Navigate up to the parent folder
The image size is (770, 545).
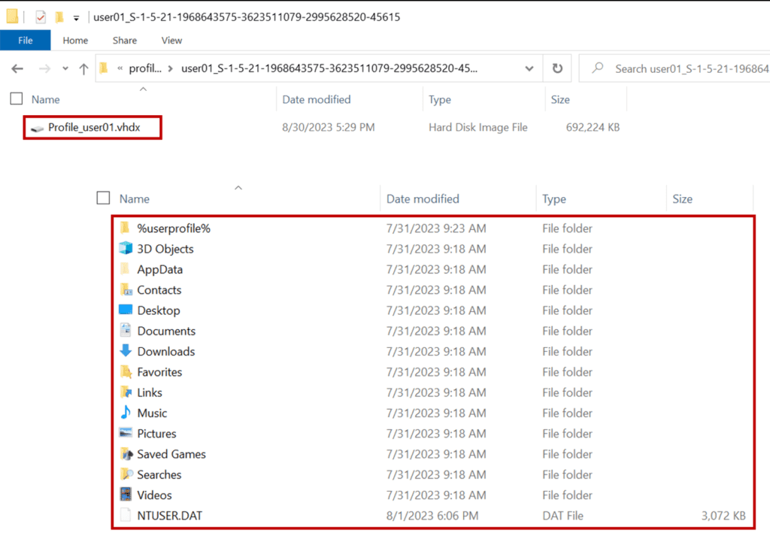coord(83,68)
